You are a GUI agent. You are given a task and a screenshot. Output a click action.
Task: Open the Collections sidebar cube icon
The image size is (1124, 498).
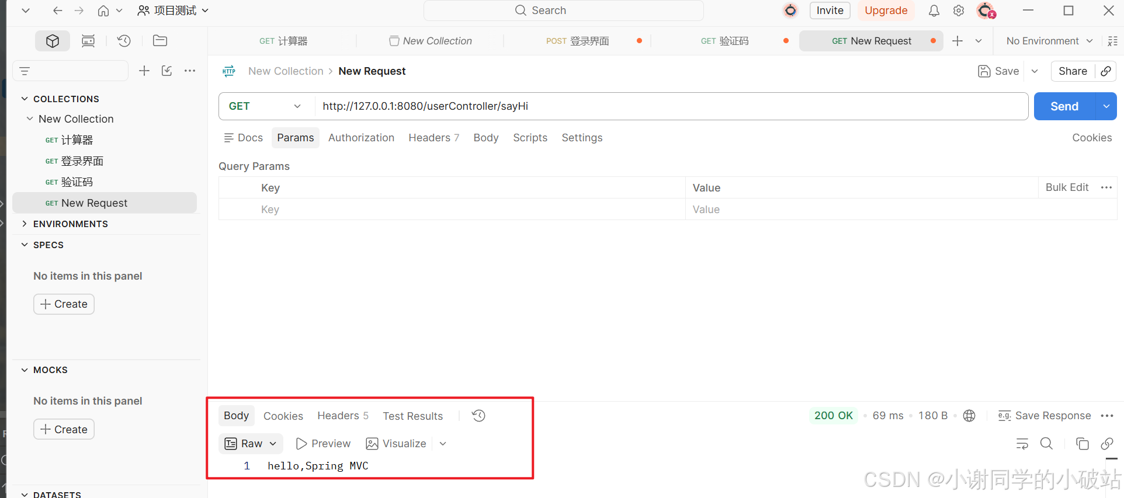53,41
